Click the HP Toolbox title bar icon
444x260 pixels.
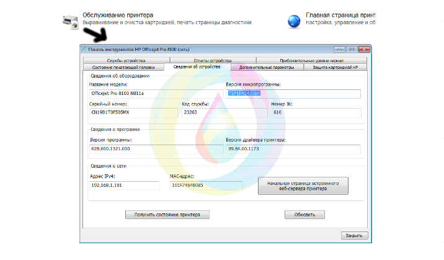click(x=84, y=49)
